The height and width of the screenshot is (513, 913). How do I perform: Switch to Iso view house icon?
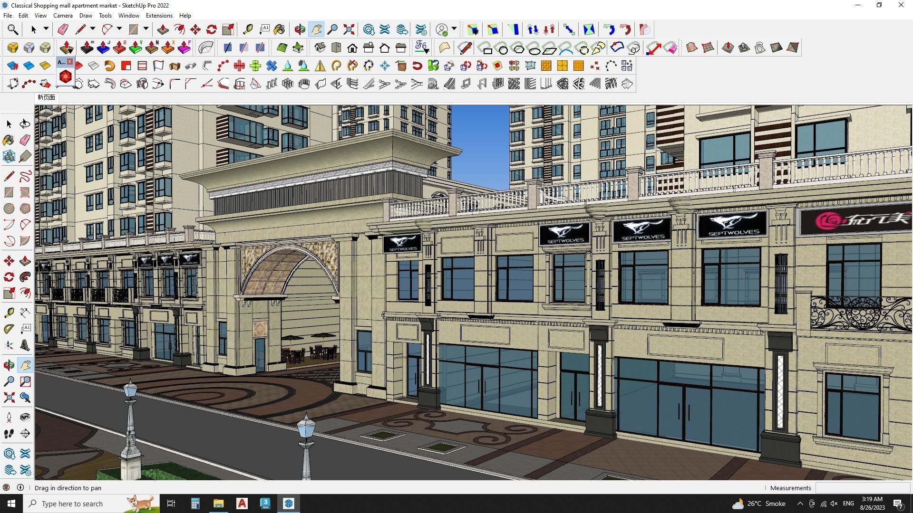coord(320,47)
